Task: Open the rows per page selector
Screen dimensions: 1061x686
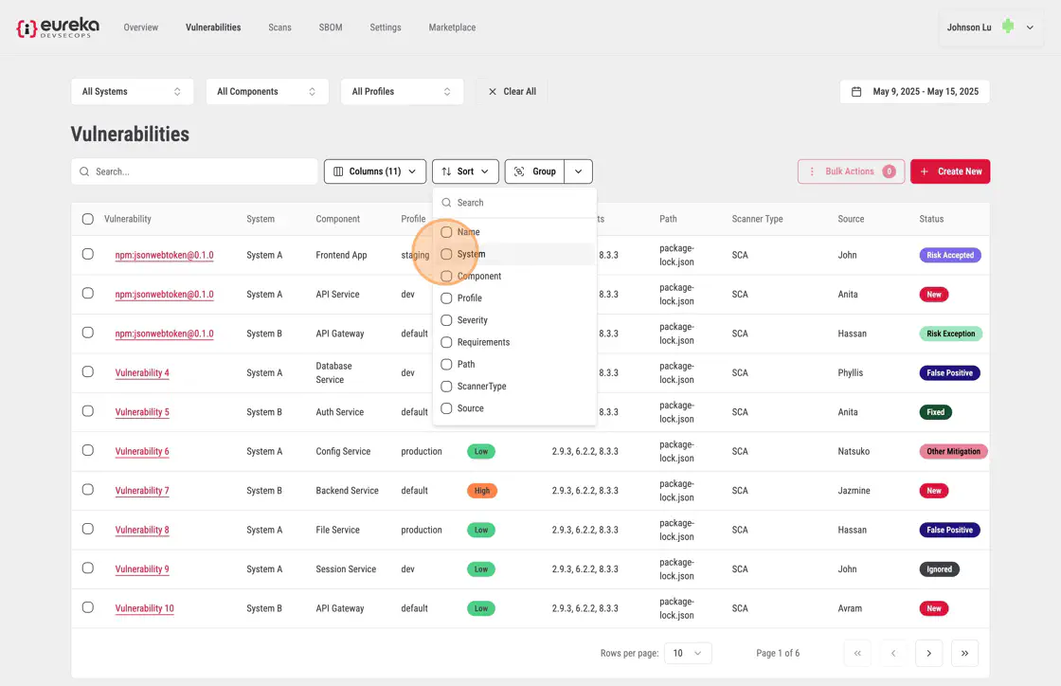Action: [x=687, y=653]
